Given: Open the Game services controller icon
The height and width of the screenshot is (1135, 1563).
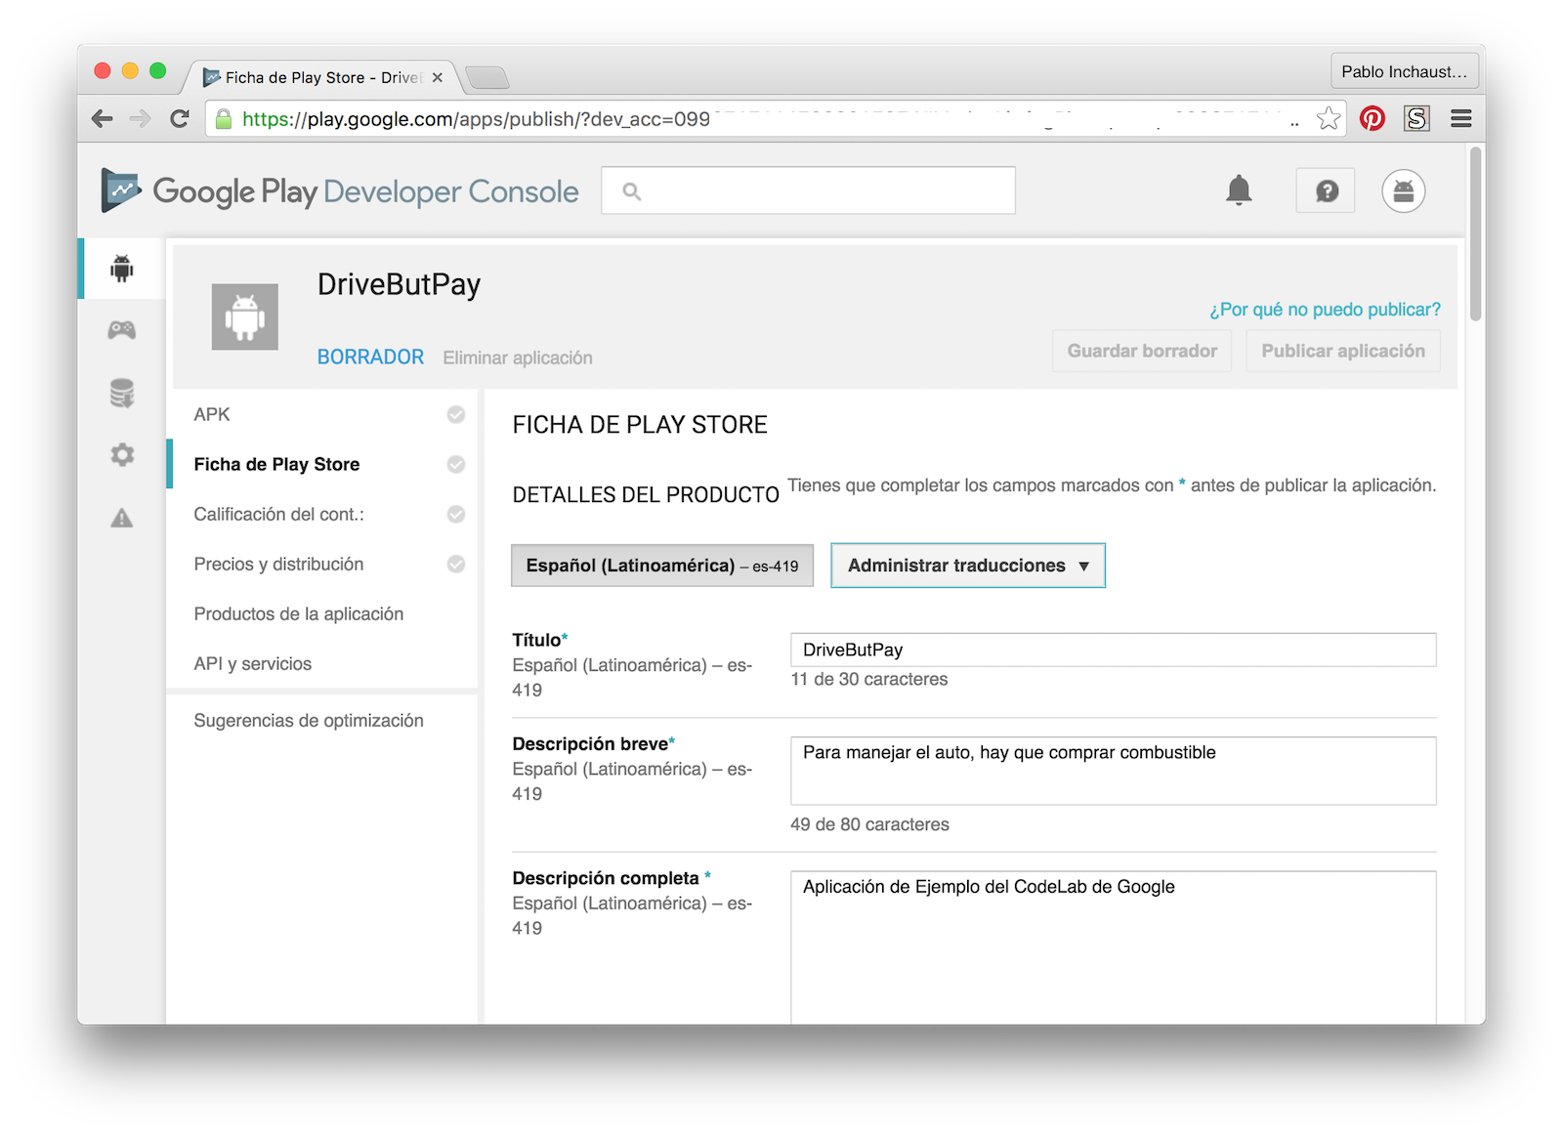Looking at the screenshot, I should click(x=122, y=330).
